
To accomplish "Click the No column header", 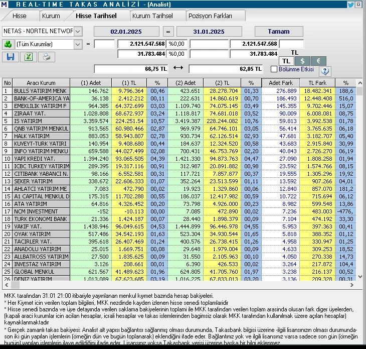I will coord(7,83).
